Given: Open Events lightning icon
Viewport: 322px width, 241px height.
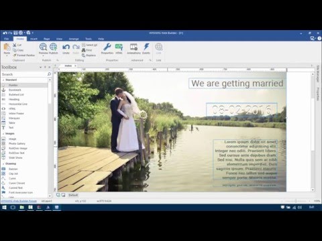Looking at the screenshot, I should [146, 47].
